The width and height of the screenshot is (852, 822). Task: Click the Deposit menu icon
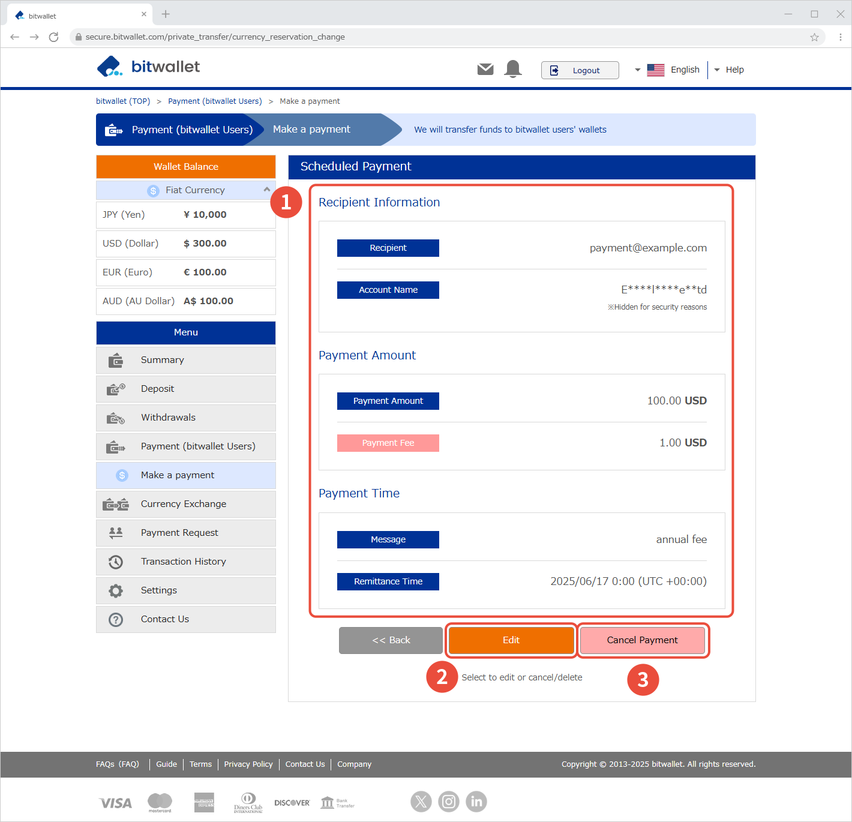tap(116, 389)
